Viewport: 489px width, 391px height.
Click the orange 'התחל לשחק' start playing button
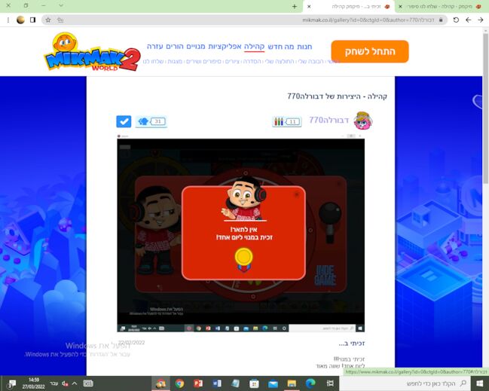[370, 51]
